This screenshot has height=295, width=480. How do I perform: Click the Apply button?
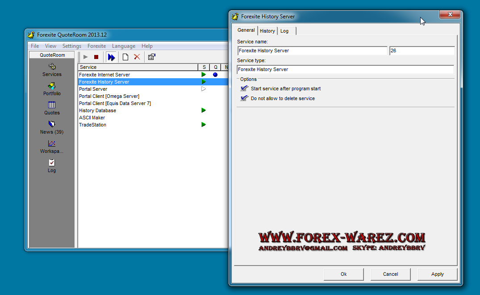(x=437, y=274)
